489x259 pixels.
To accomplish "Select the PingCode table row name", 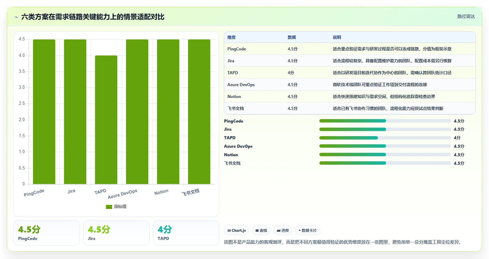I will tap(237, 49).
